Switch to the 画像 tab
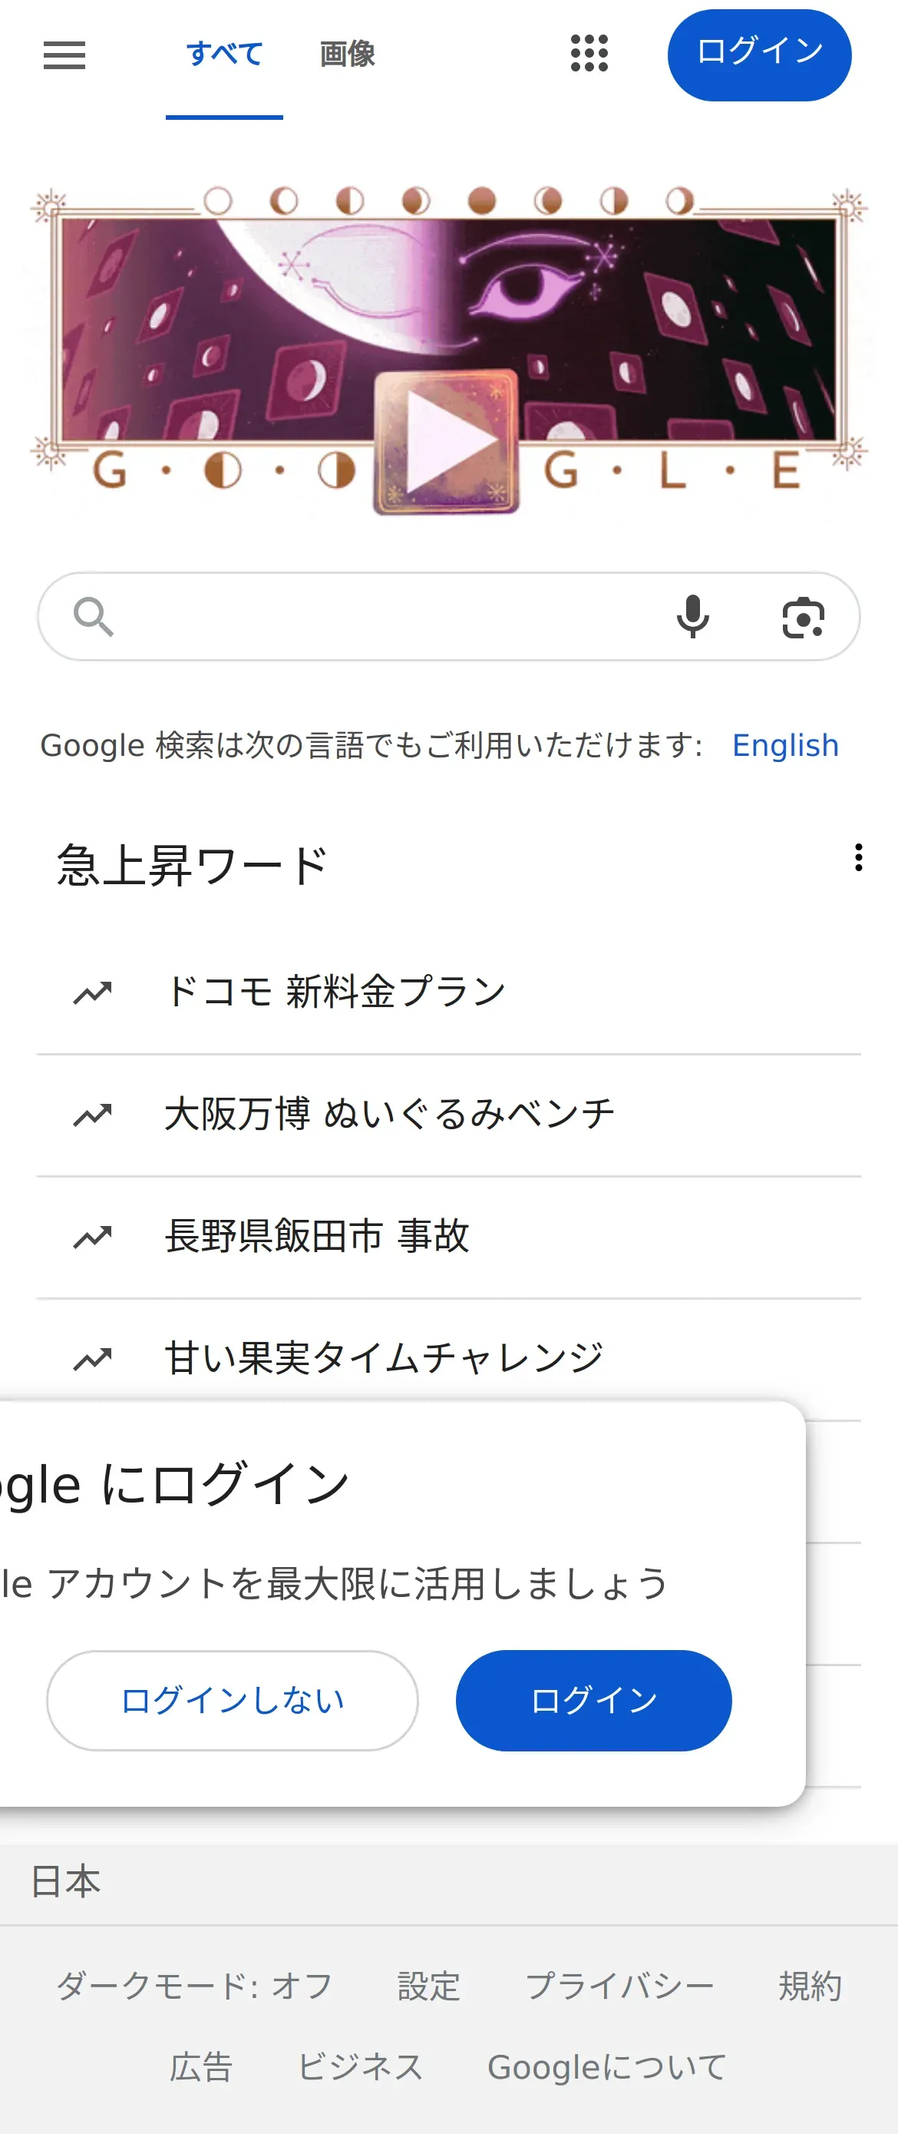Viewport: 898px width, 2134px height. (x=348, y=55)
